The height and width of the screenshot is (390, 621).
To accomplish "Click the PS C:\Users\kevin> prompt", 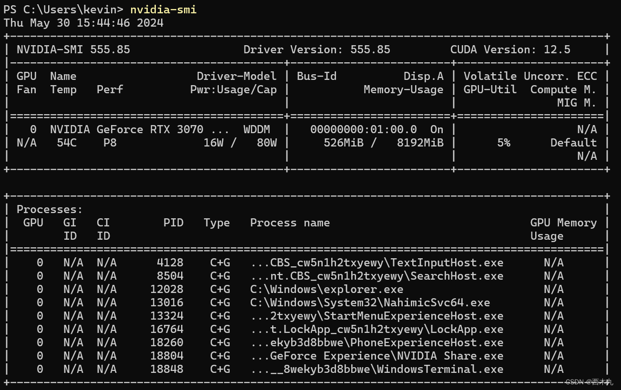I will (63, 10).
